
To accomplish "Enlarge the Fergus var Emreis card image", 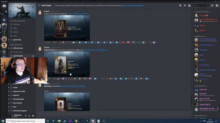I will coord(67,28).
